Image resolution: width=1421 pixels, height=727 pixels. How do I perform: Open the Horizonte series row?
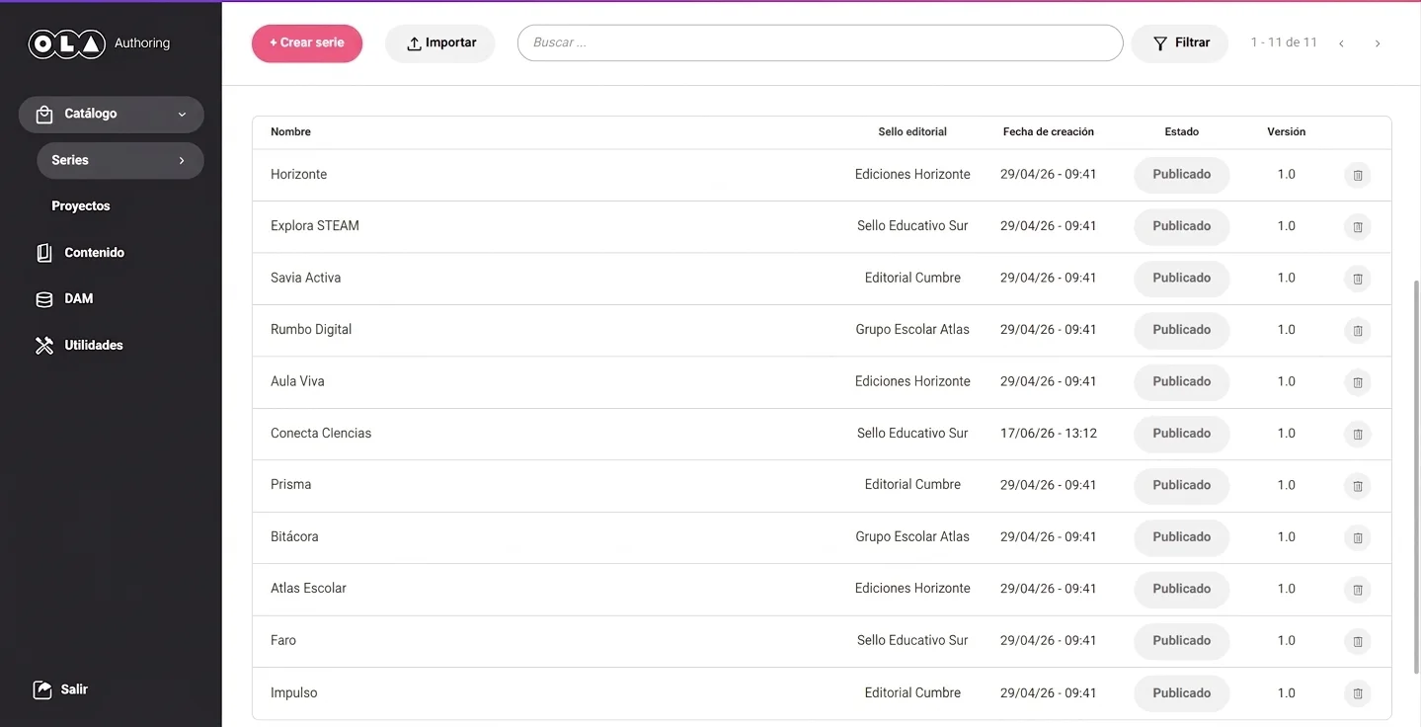(822, 175)
